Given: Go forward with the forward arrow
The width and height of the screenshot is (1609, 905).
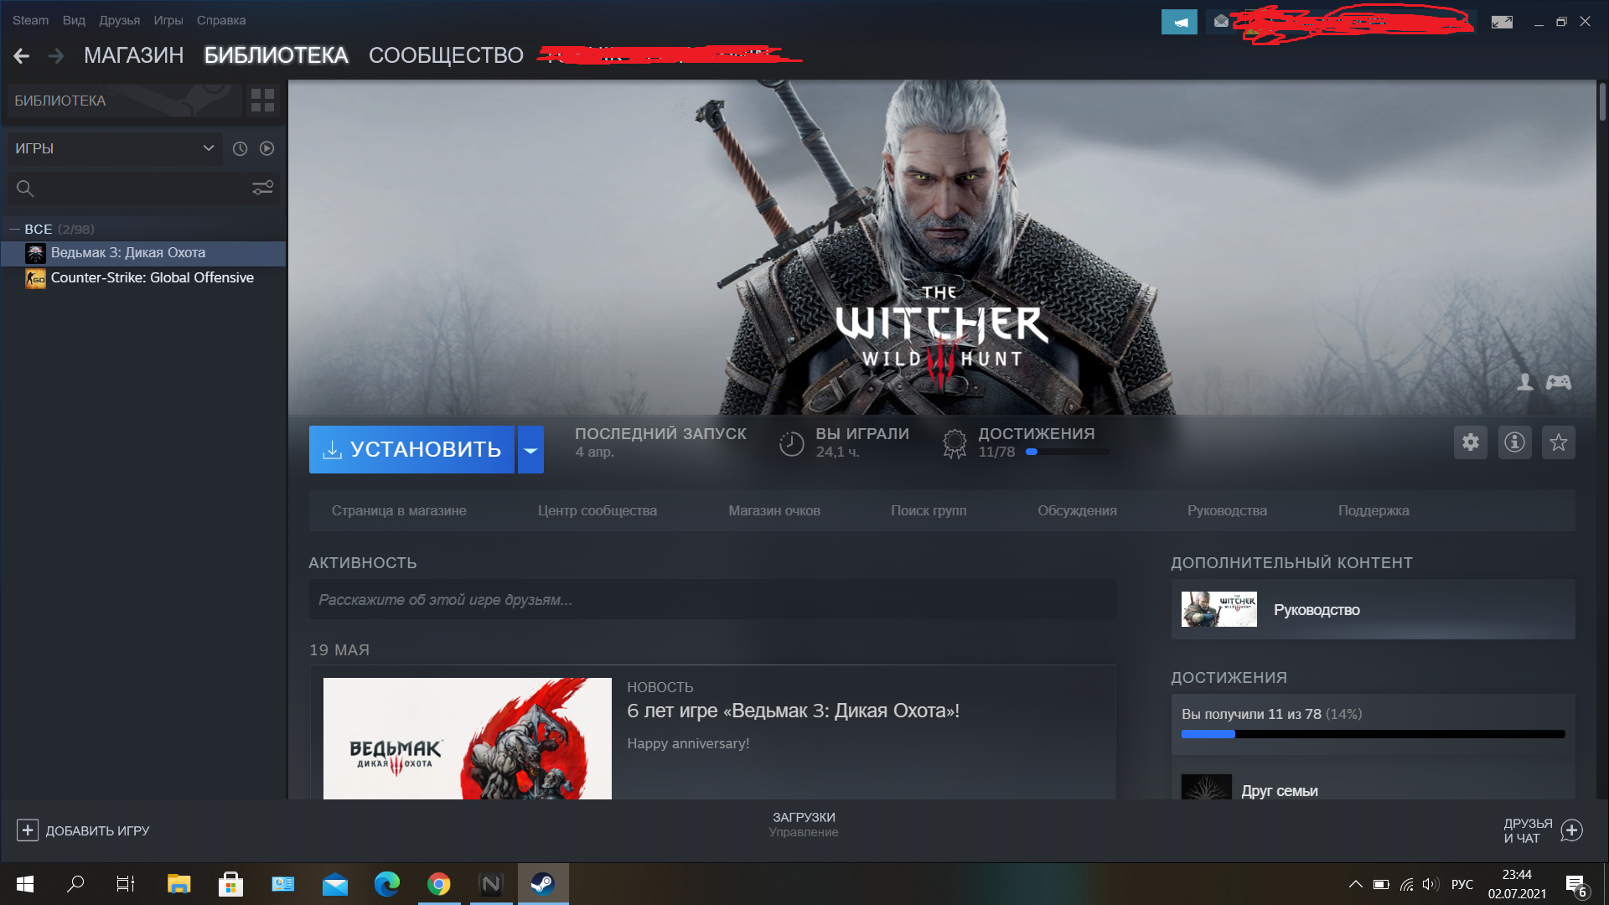Looking at the screenshot, I should [x=56, y=56].
